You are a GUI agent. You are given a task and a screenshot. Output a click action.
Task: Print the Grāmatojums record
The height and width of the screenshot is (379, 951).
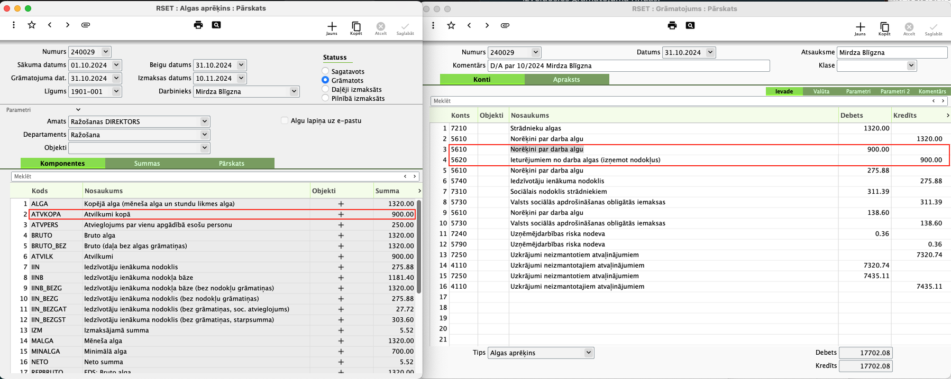[672, 25]
